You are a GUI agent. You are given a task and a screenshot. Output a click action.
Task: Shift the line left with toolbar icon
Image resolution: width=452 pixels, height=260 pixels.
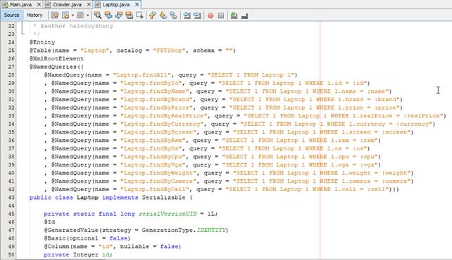coord(187,15)
